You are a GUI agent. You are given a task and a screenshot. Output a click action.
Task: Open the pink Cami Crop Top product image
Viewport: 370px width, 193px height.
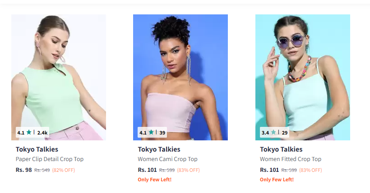pyautogui.click(x=180, y=77)
